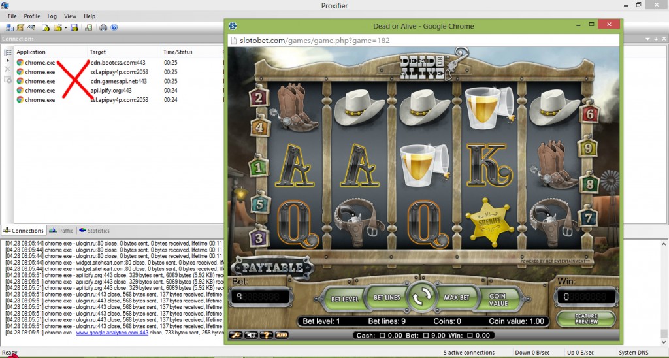Click the close-connection X icon in side strip

(7, 69)
